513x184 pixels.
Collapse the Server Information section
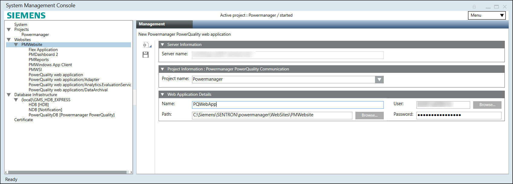pyautogui.click(x=162, y=45)
